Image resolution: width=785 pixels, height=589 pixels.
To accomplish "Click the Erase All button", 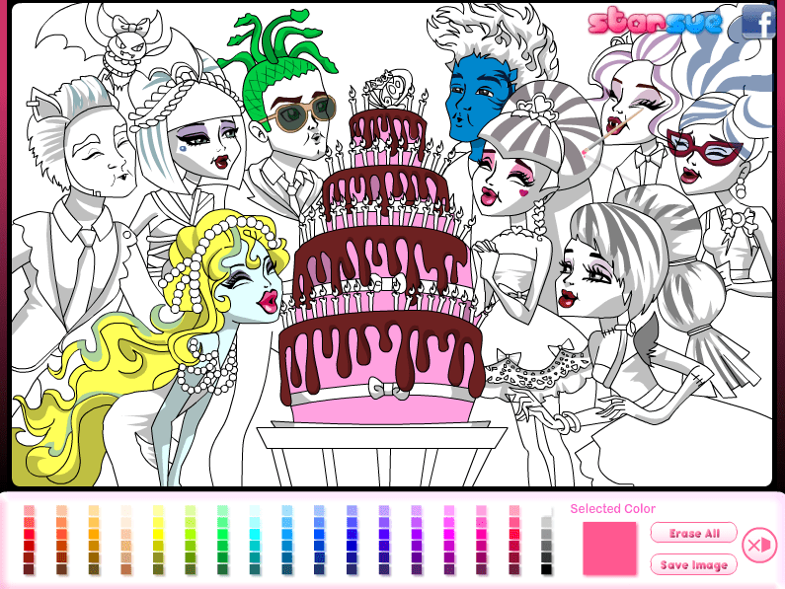I will click(x=693, y=533).
